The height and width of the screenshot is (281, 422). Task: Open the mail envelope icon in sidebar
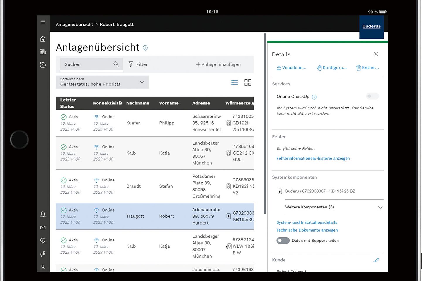tap(43, 227)
